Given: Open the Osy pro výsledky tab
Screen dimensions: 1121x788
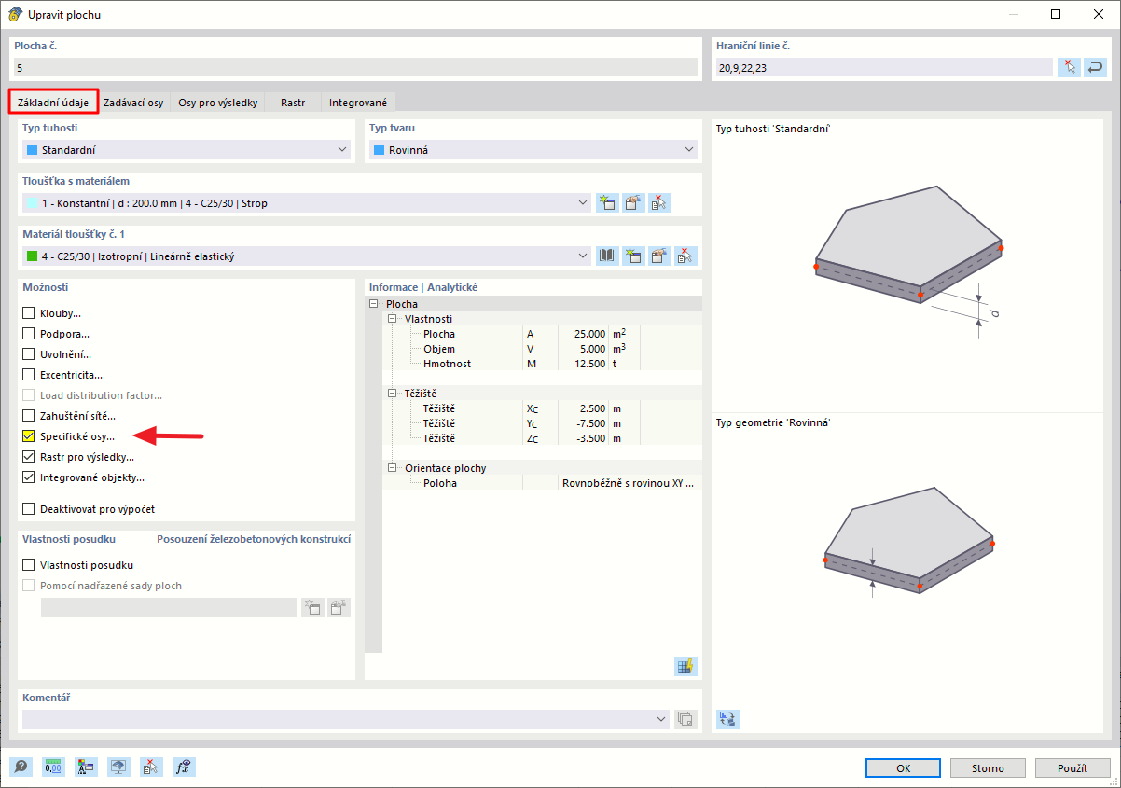Looking at the screenshot, I should [x=218, y=103].
